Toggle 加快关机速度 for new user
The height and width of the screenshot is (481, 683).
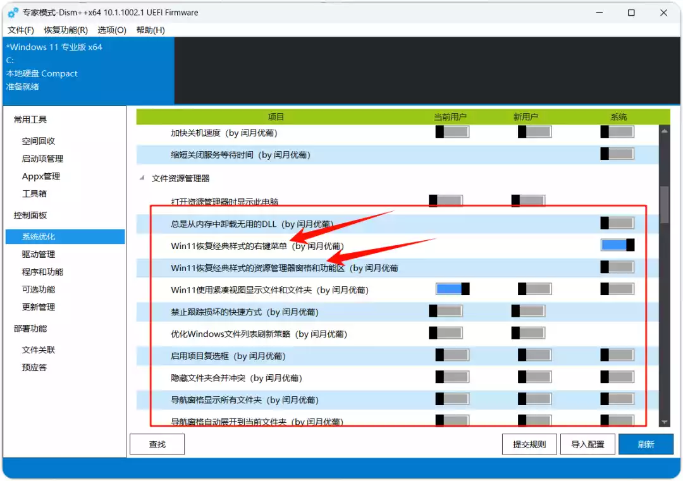[x=534, y=132]
